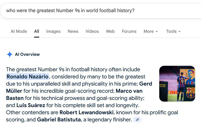Screen dimensions: 201x127
Task: Open the More search filters dropdown
Action: (150, 31)
